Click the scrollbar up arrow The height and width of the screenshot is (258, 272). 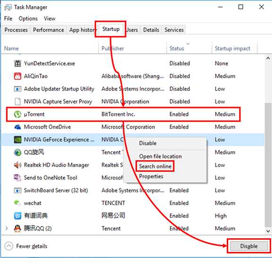pos(268,58)
